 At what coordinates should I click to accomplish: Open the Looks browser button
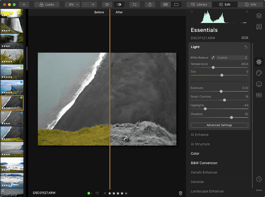46,4
